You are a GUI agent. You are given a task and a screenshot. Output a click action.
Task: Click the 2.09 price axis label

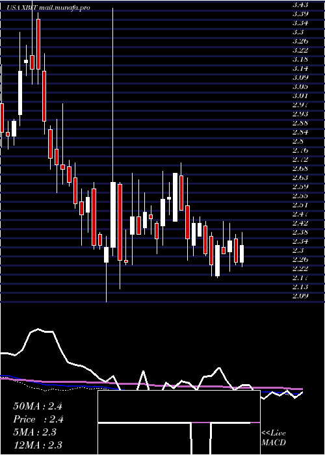[x=300, y=296]
